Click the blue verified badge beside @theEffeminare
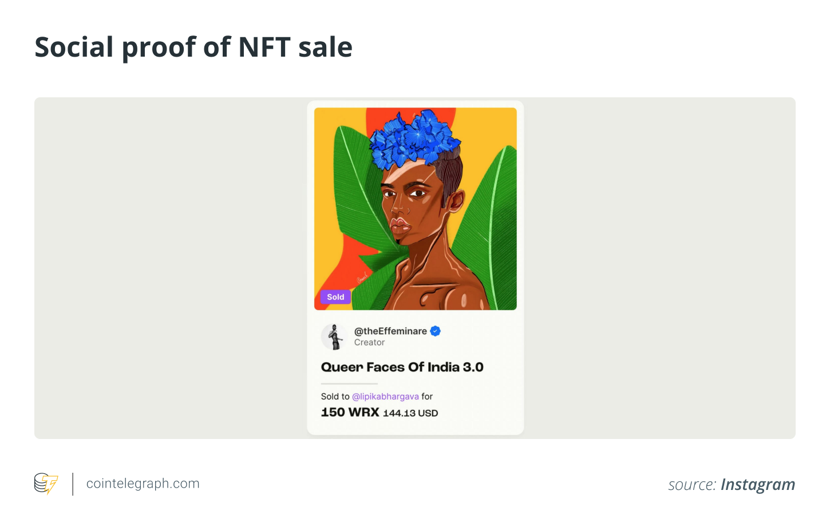Image resolution: width=830 pixels, height=530 pixels. tap(436, 331)
